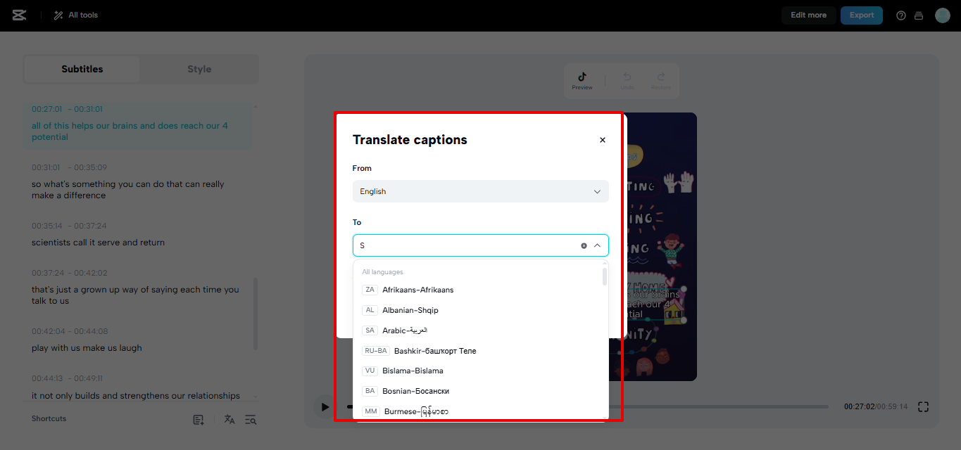The height and width of the screenshot is (450, 961).
Task: Collapse the To language dropdown chevron
Action: click(597, 245)
